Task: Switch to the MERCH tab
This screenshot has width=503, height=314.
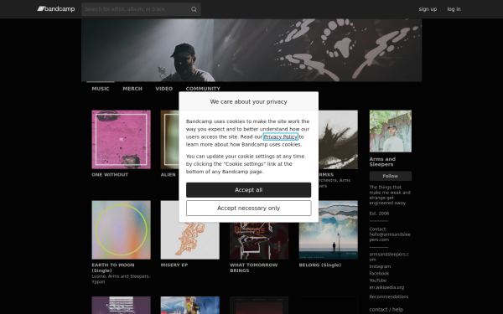Action: pos(132,89)
